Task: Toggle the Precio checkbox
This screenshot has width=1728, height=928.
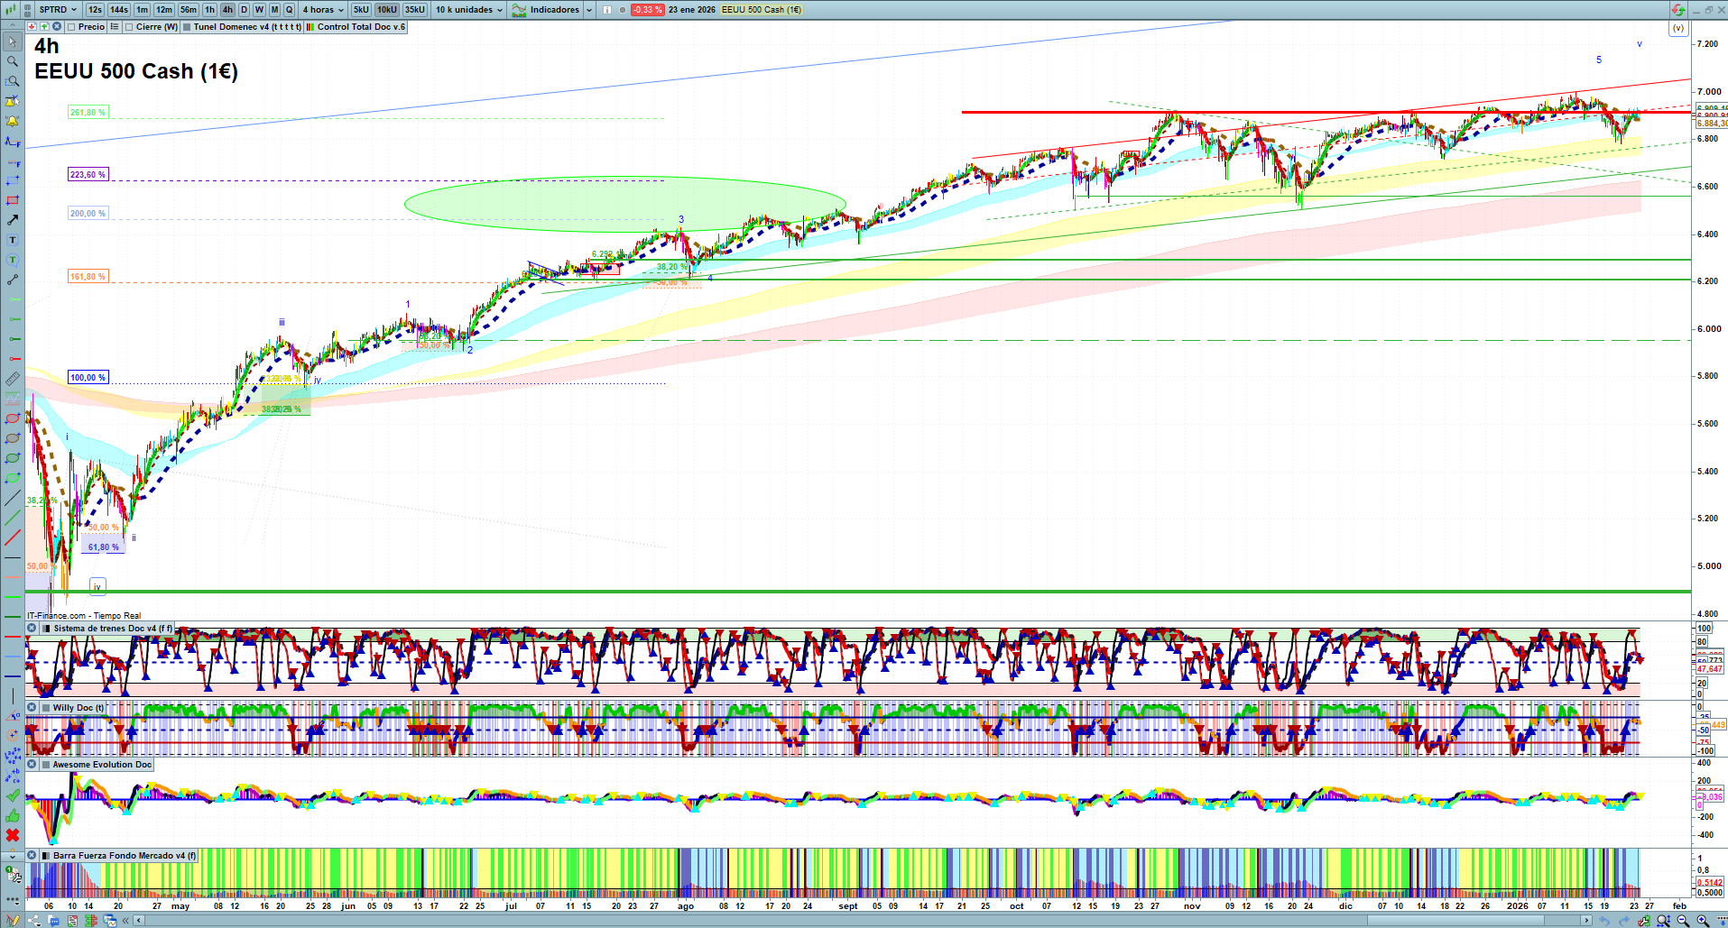Action: (71, 27)
